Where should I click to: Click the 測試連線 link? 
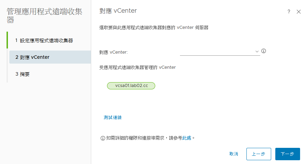pos(113,118)
